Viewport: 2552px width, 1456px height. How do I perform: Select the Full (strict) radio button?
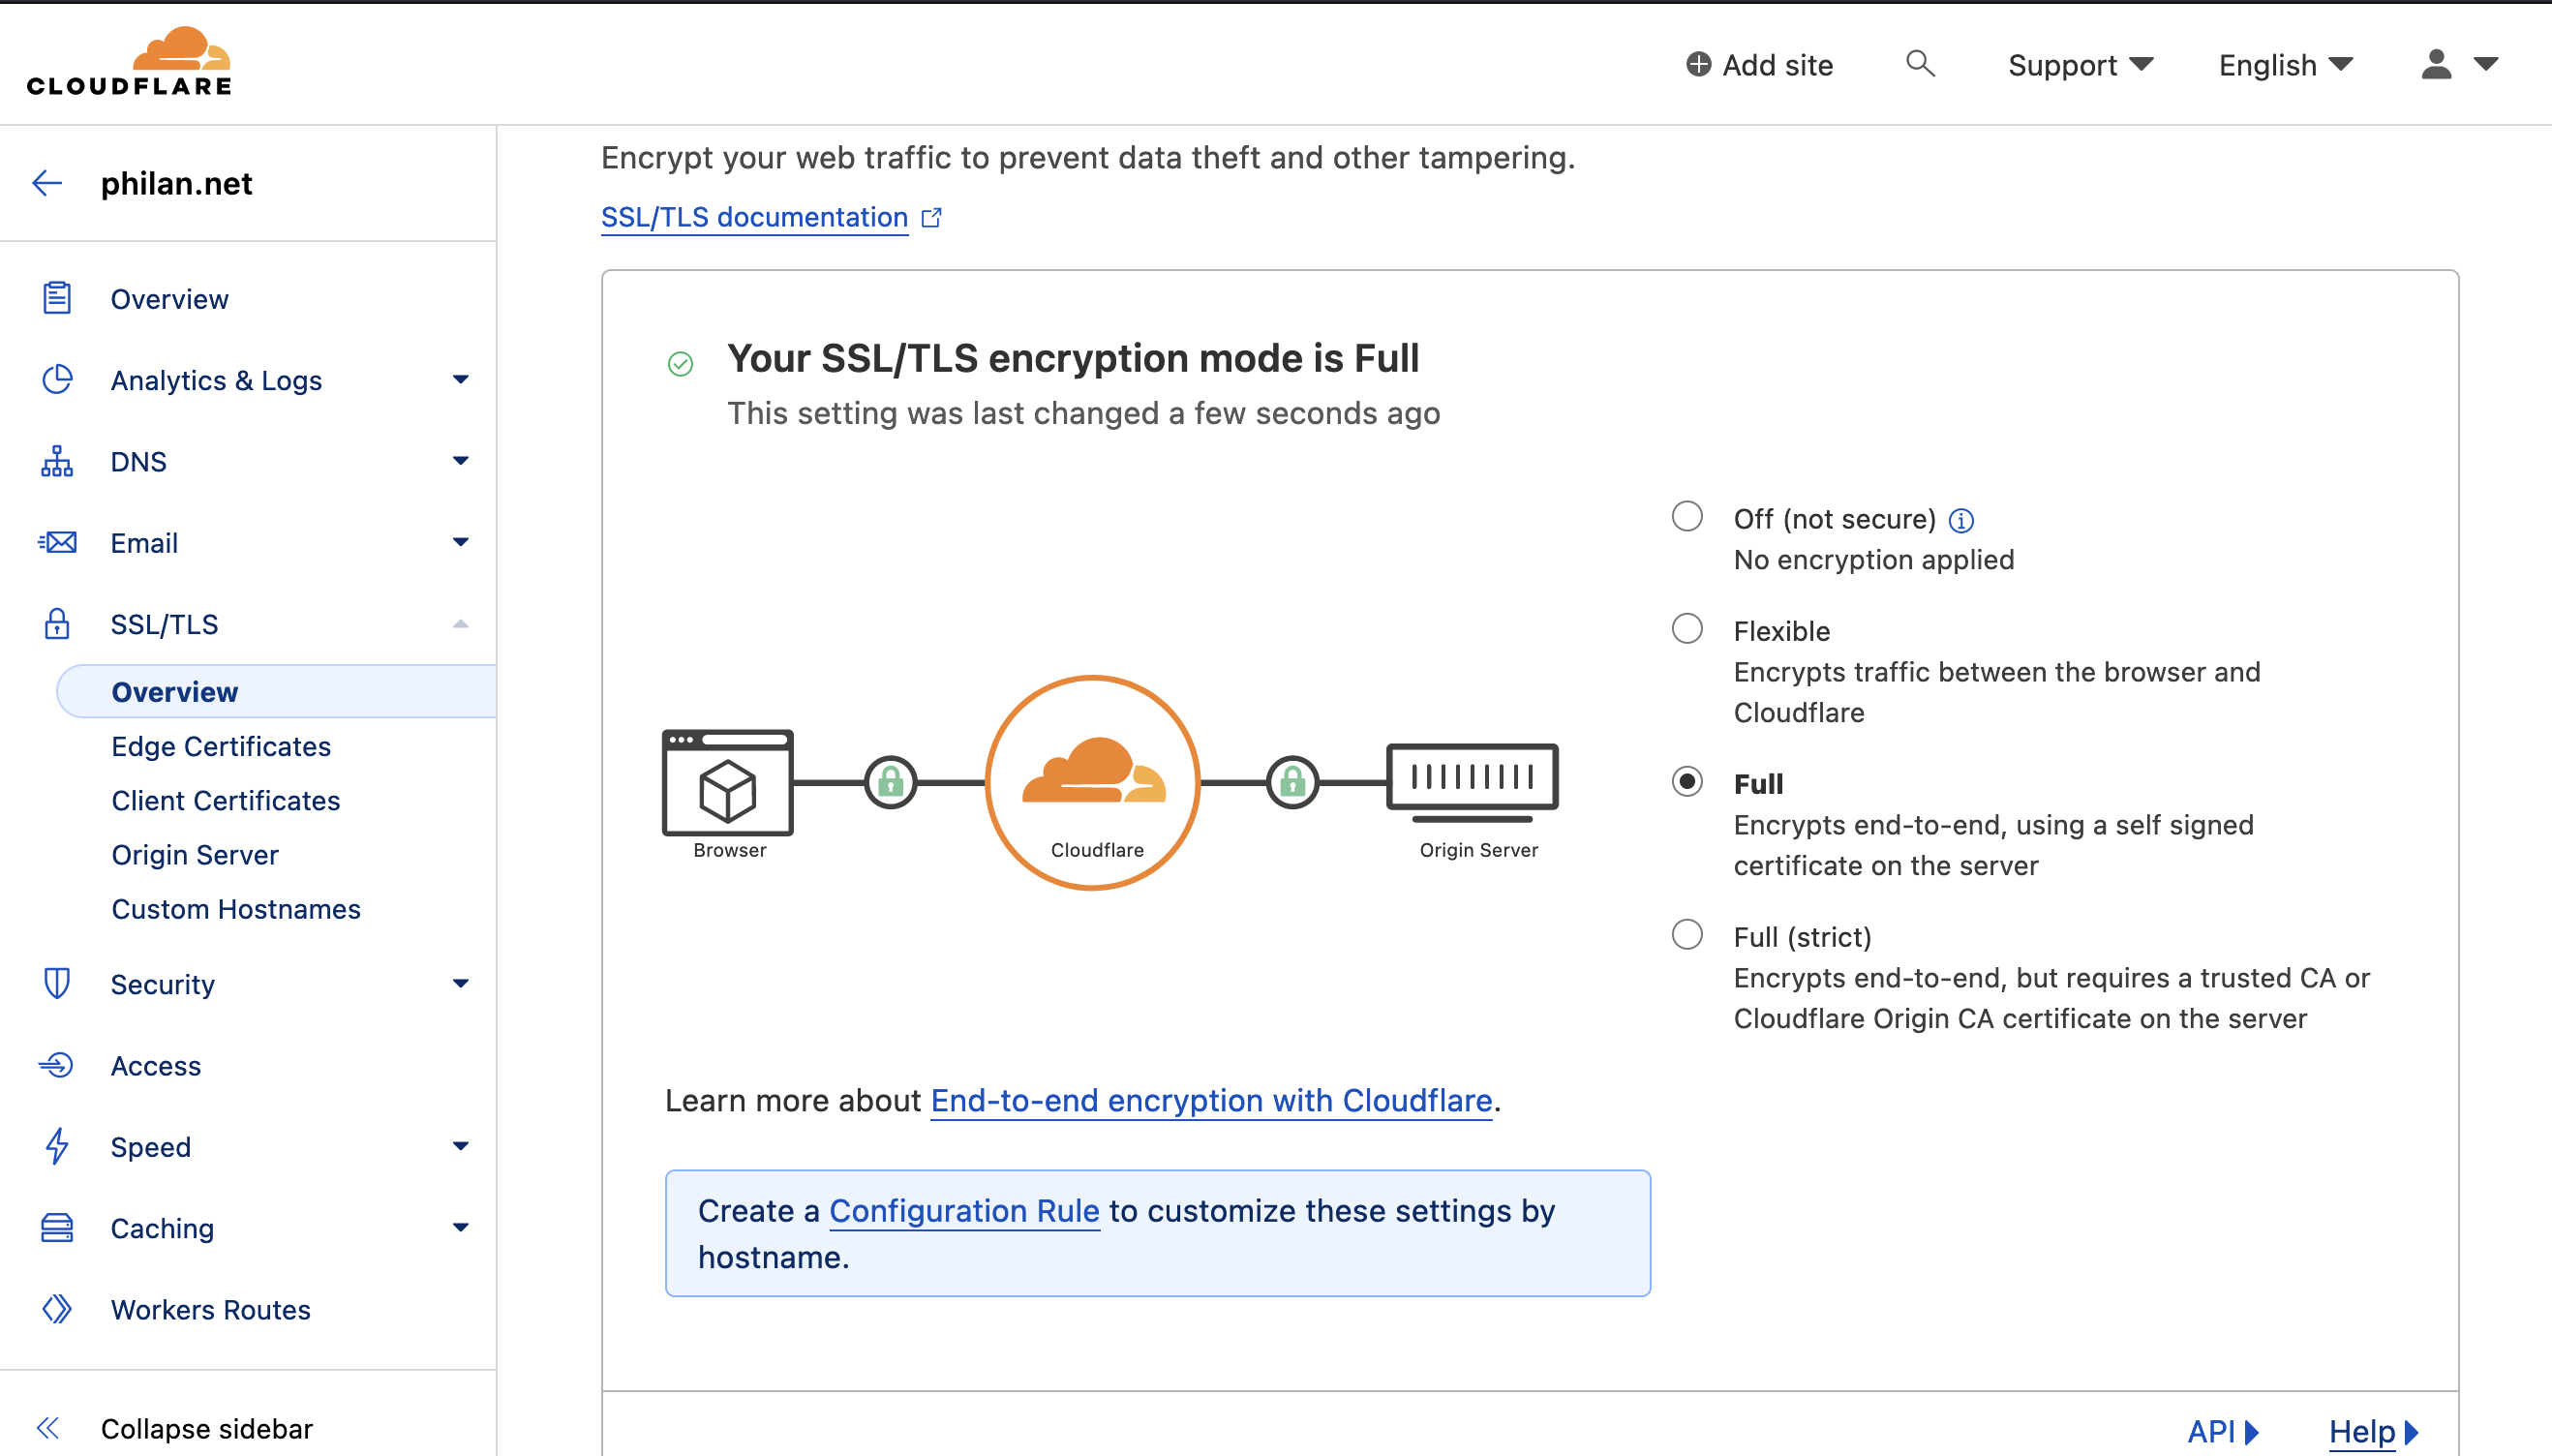1687,935
